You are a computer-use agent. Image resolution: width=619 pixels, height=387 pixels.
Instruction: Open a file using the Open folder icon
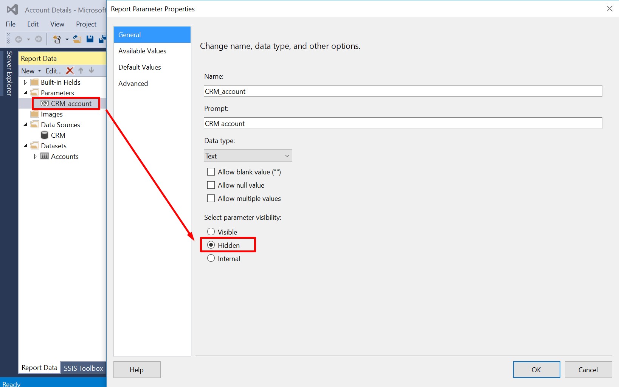click(x=77, y=39)
